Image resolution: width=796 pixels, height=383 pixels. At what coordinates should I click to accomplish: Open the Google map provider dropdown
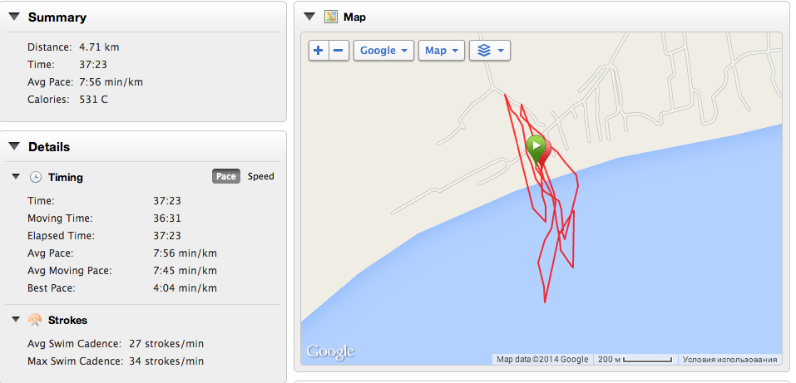[383, 51]
